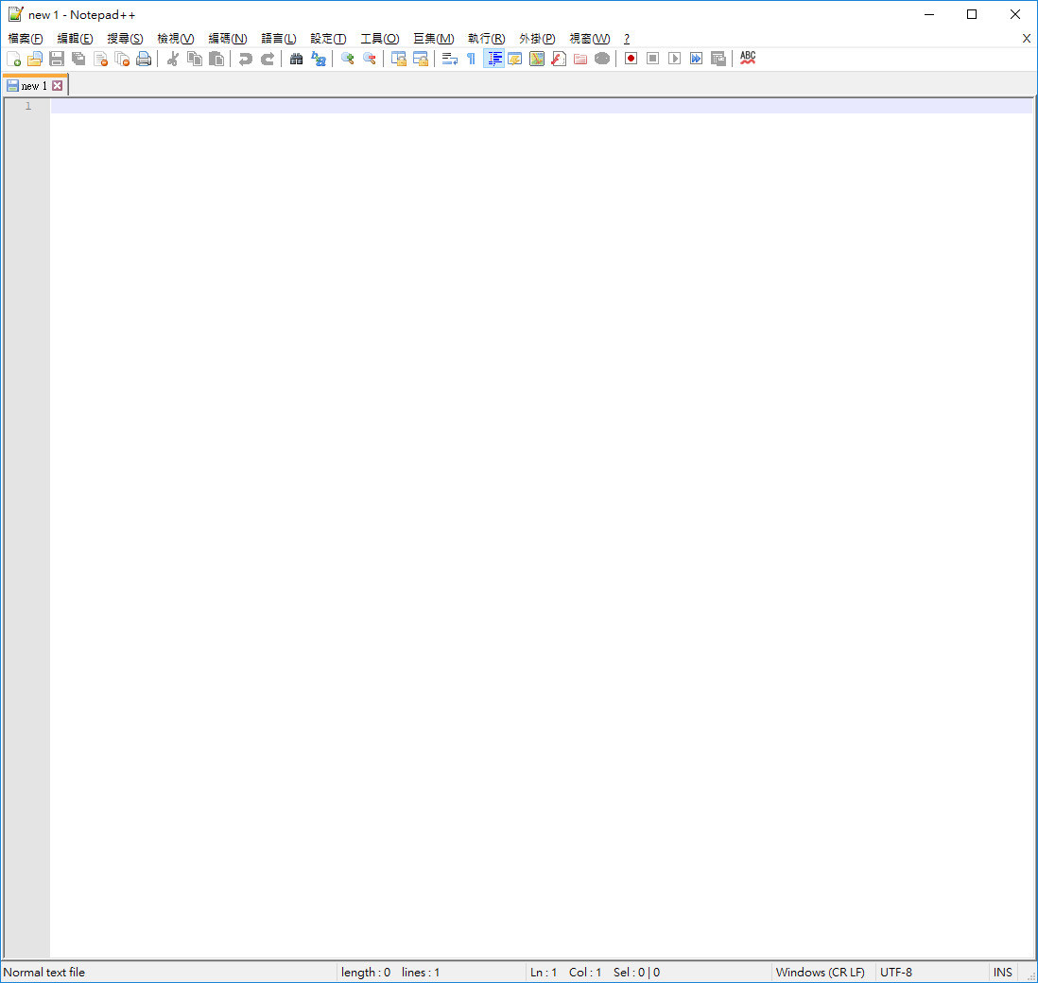Click the Print icon in toolbar
Screen dimensions: 1038x983
coord(144,59)
